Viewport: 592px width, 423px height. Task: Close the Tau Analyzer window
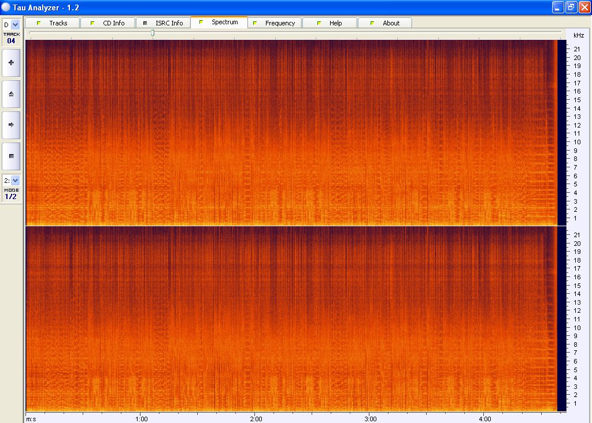pyautogui.click(x=584, y=7)
